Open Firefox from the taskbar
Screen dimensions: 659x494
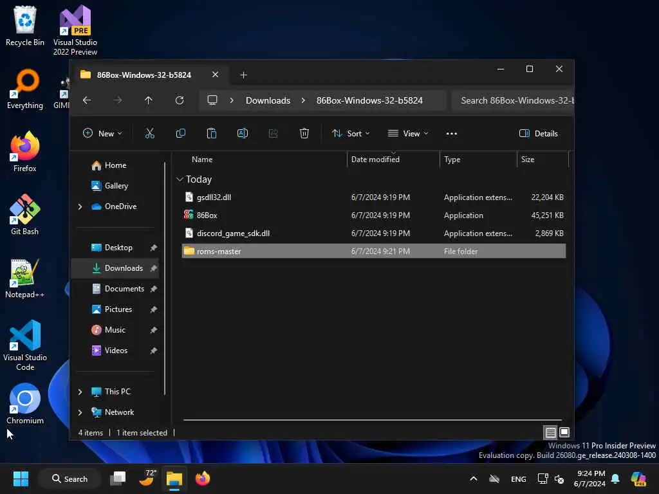tap(203, 479)
